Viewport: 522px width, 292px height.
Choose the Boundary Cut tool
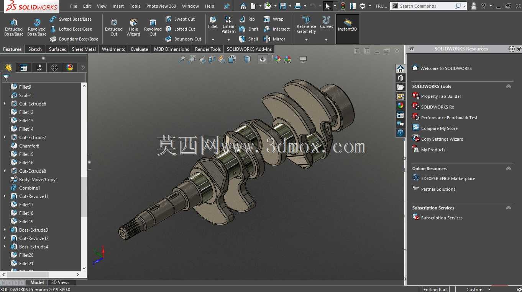click(x=183, y=39)
